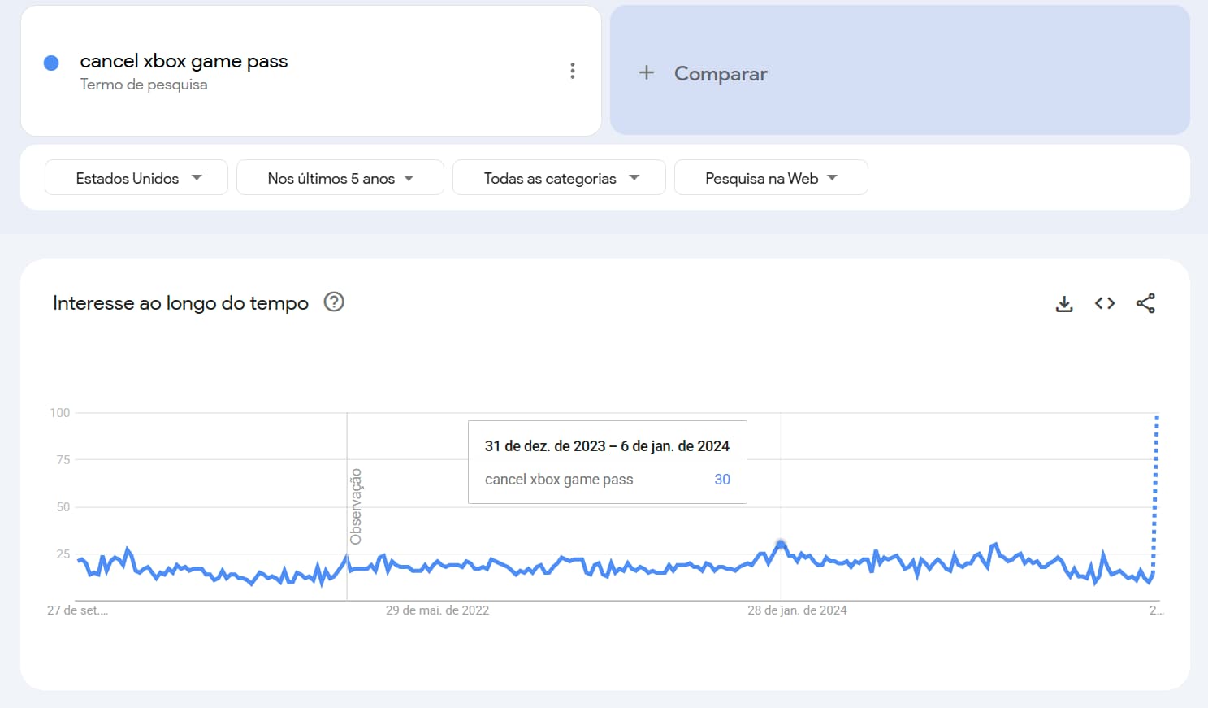Open the embed code for the chart
This screenshot has height=708, width=1208.
[x=1104, y=303]
